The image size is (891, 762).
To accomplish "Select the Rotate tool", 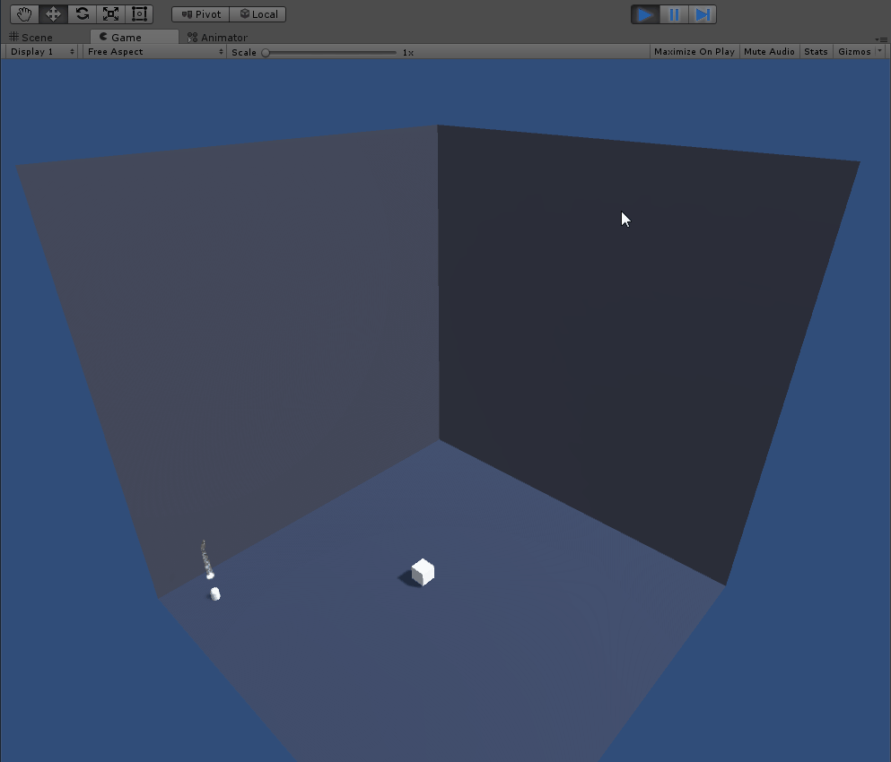I will pyautogui.click(x=82, y=14).
